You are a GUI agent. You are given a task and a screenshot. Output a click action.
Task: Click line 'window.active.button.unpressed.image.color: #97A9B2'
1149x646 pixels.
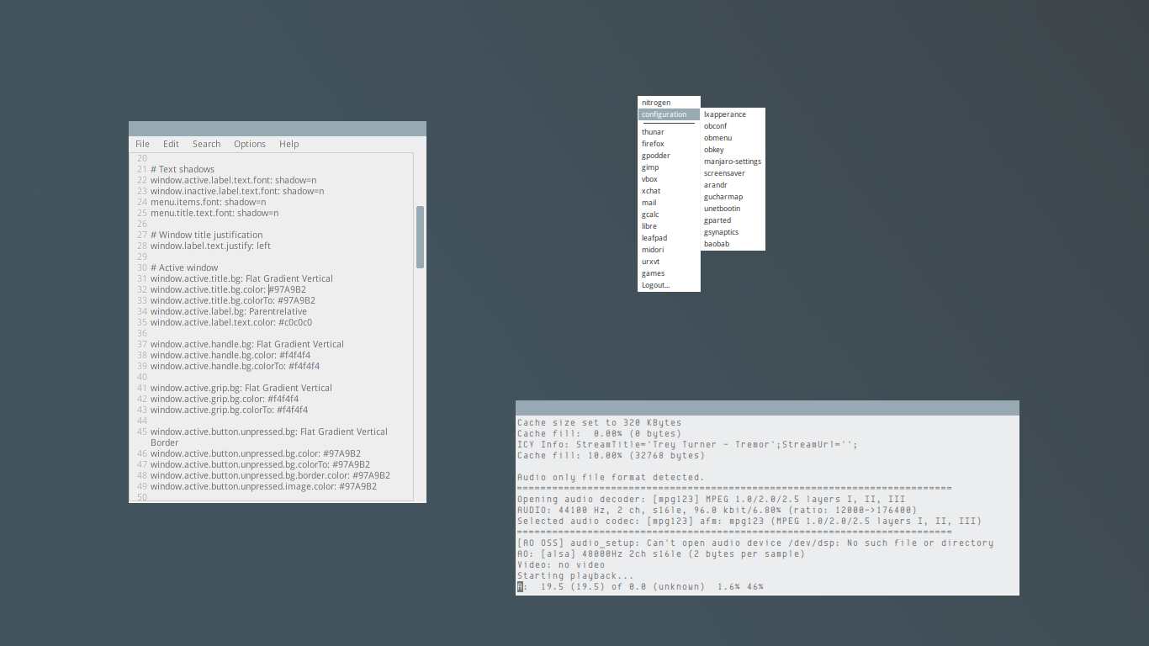click(x=263, y=486)
